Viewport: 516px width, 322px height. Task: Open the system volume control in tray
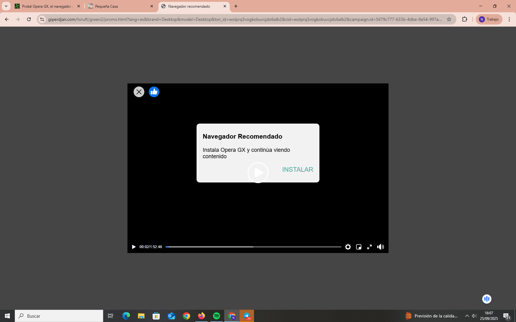point(474,316)
